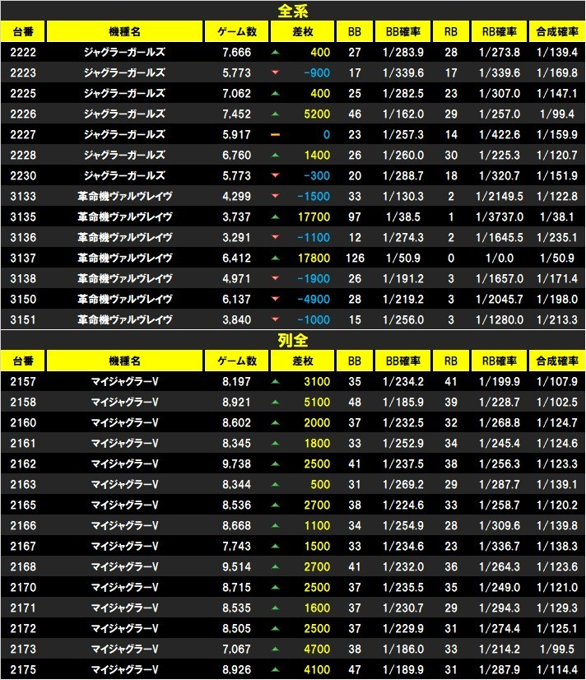Screen dimensions: 586x680
Task: Click the RB確率 header in the 列全 table
Action: [500, 361]
